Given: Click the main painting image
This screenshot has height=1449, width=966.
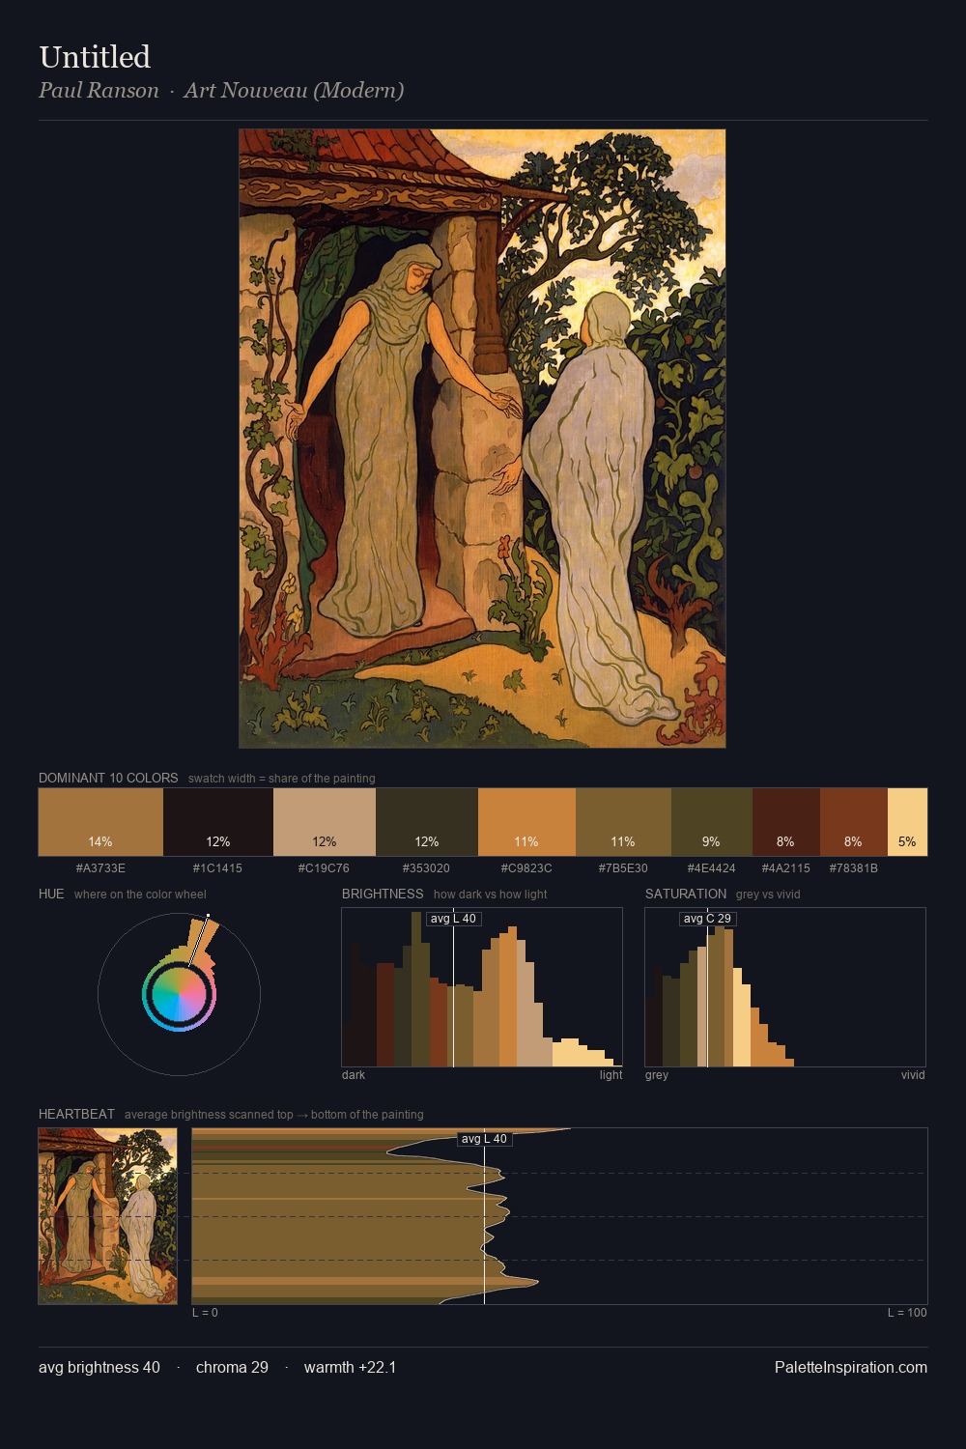Looking at the screenshot, I should [482, 439].
